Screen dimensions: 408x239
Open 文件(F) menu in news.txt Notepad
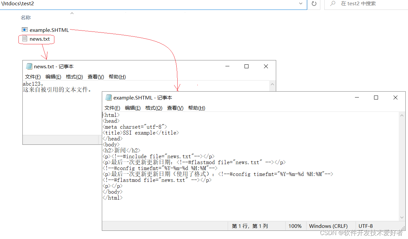(33, 77)
